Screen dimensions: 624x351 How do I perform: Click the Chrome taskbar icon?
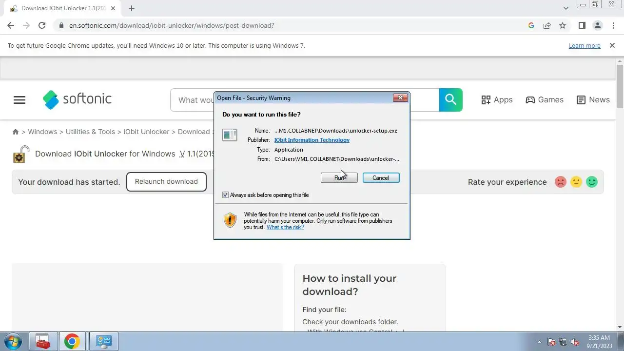coord(72,341)
